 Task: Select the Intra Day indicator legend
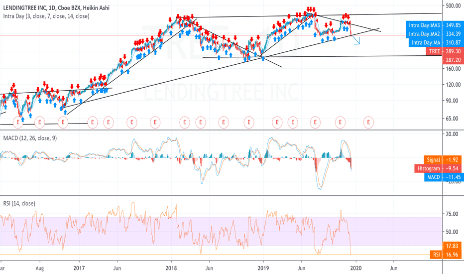(x=46, y=16)
